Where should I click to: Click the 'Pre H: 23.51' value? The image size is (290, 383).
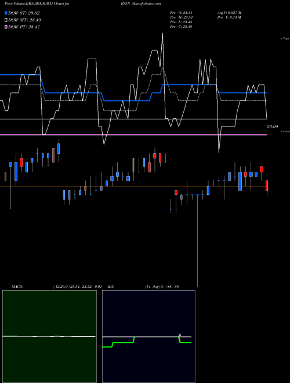point(182,17)
